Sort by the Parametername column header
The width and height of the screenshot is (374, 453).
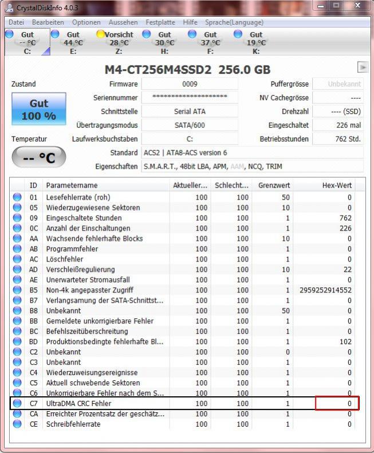(106, 185)
